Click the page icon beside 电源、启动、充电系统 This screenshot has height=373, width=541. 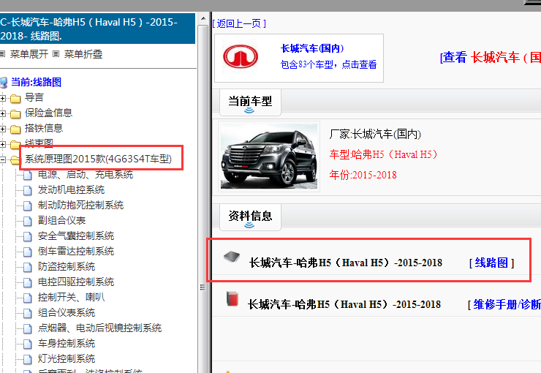click(28, 176)
